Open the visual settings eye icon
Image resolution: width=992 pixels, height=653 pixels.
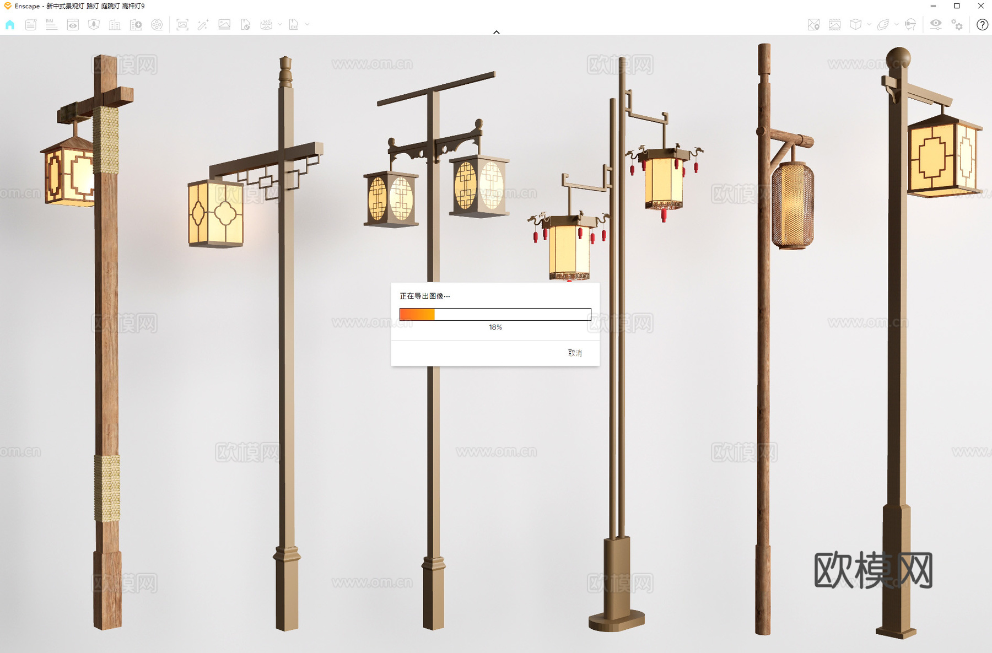click(936, 25)
